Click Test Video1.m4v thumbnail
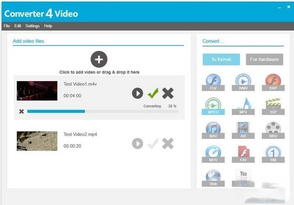This screenshot has width=294, height=205. (37, 91)
